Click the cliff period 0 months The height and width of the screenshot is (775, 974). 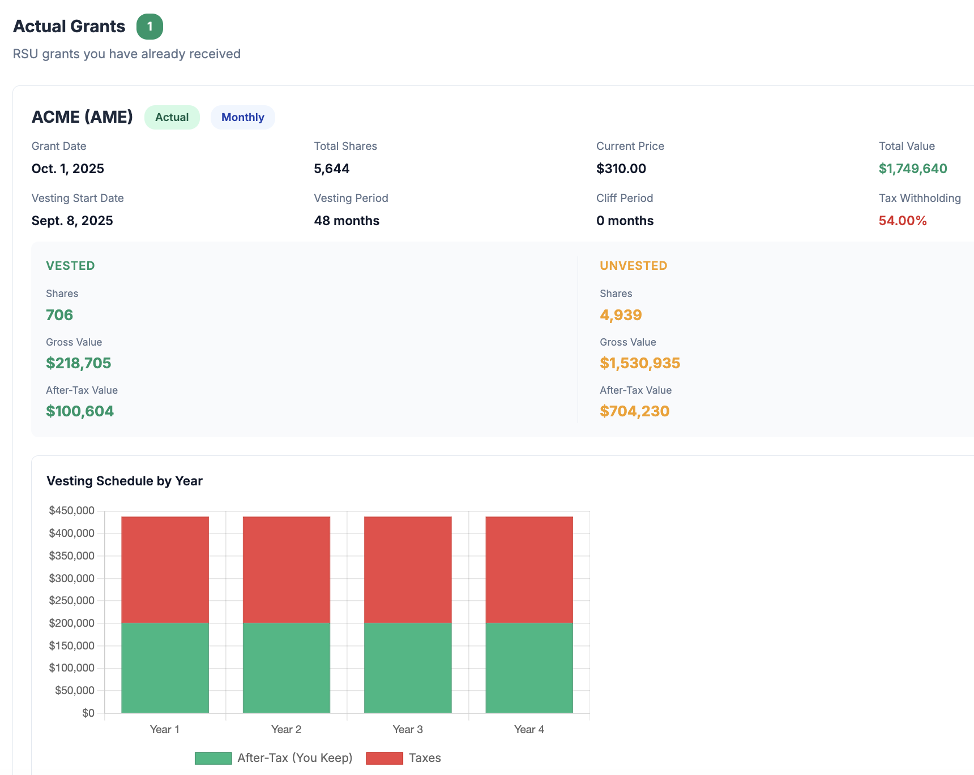click(x=625, y=221)
